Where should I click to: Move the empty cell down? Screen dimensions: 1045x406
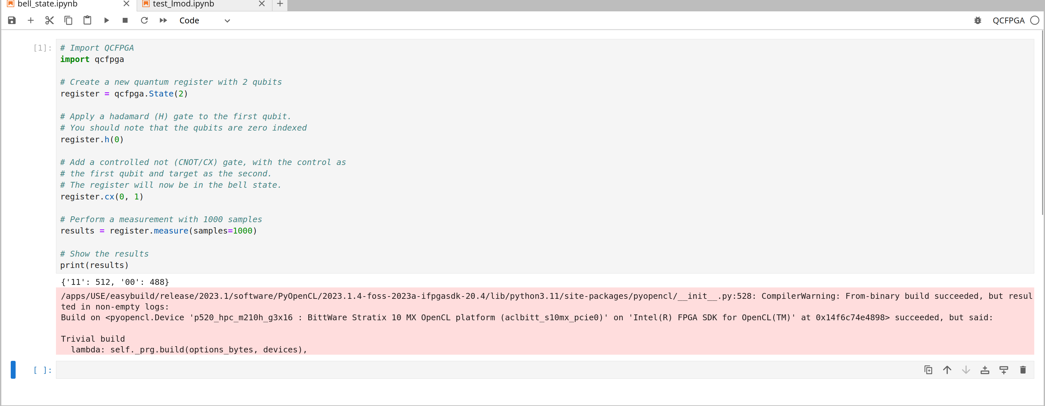coord(966,370)
